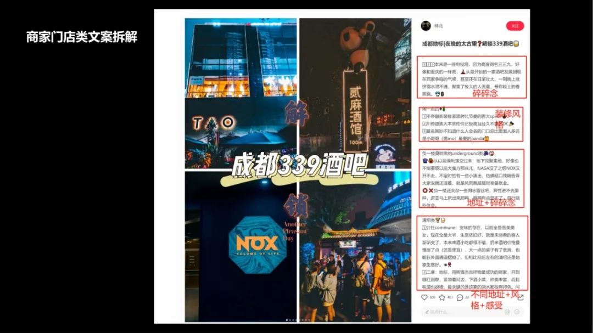593x333 pixels.
Task: Open comments via the speech bubble icon
Action: pyautogui.click(x=459, y=297)
